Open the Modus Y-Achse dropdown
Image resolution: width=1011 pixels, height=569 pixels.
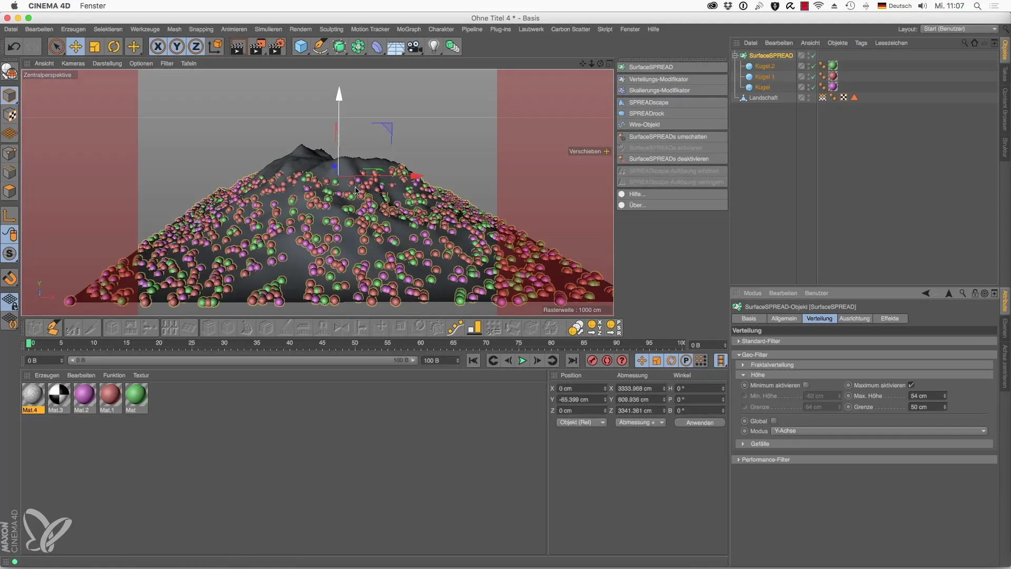[879, 431]
